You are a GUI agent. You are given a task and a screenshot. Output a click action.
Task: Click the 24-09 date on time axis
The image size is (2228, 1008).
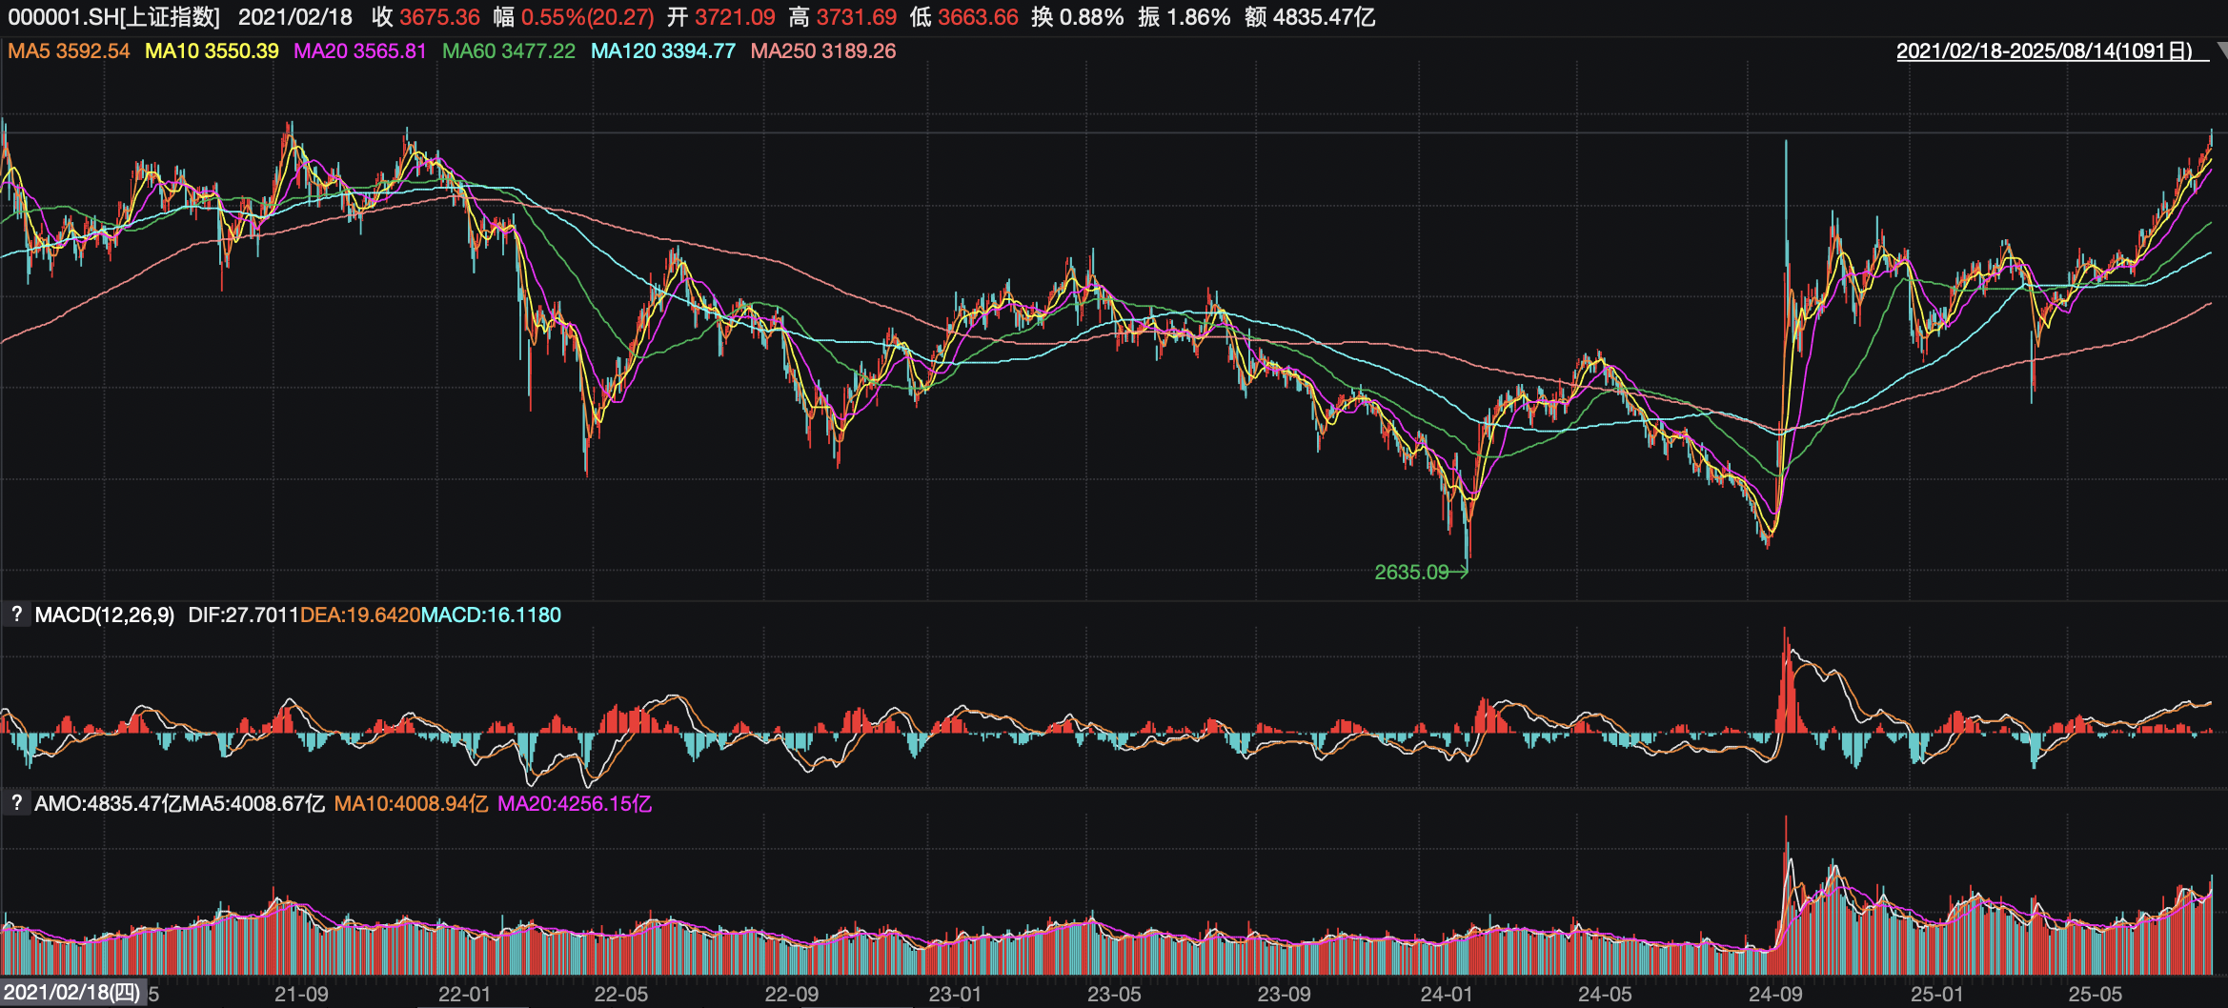tap(1774, 995)
